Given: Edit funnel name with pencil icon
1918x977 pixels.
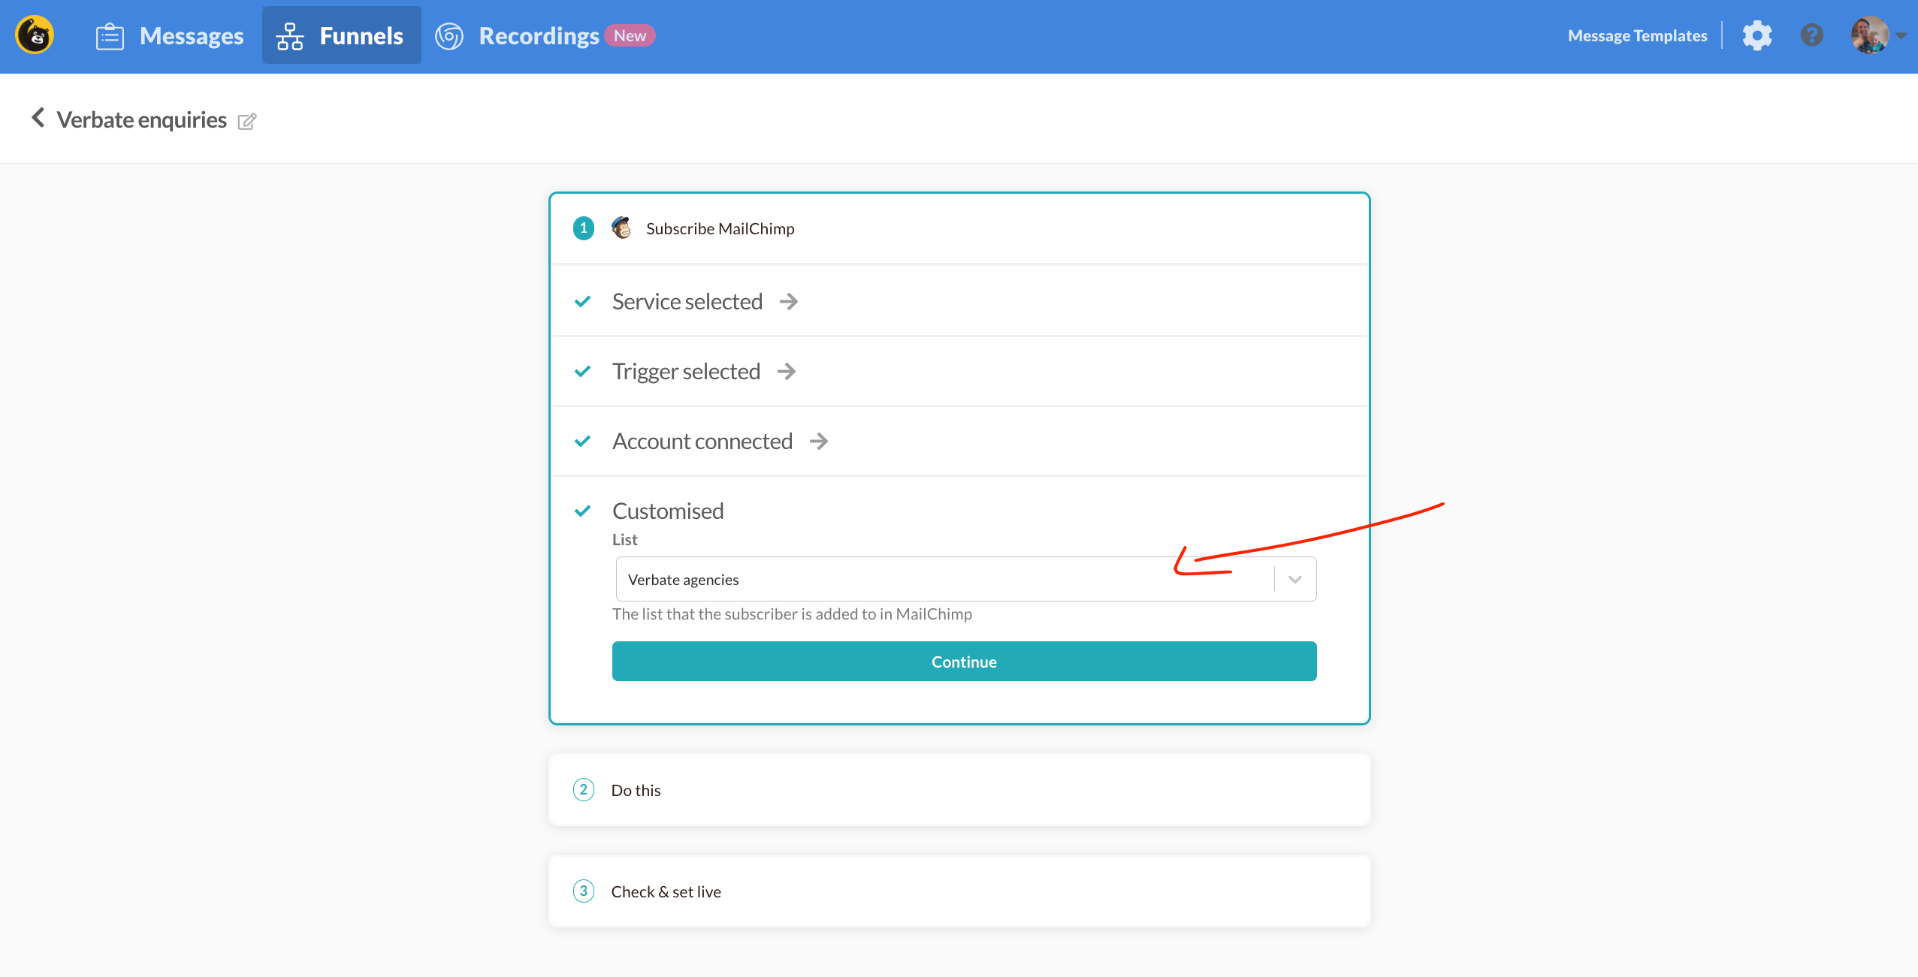Looking at the screenshot, I should (247, 121).
